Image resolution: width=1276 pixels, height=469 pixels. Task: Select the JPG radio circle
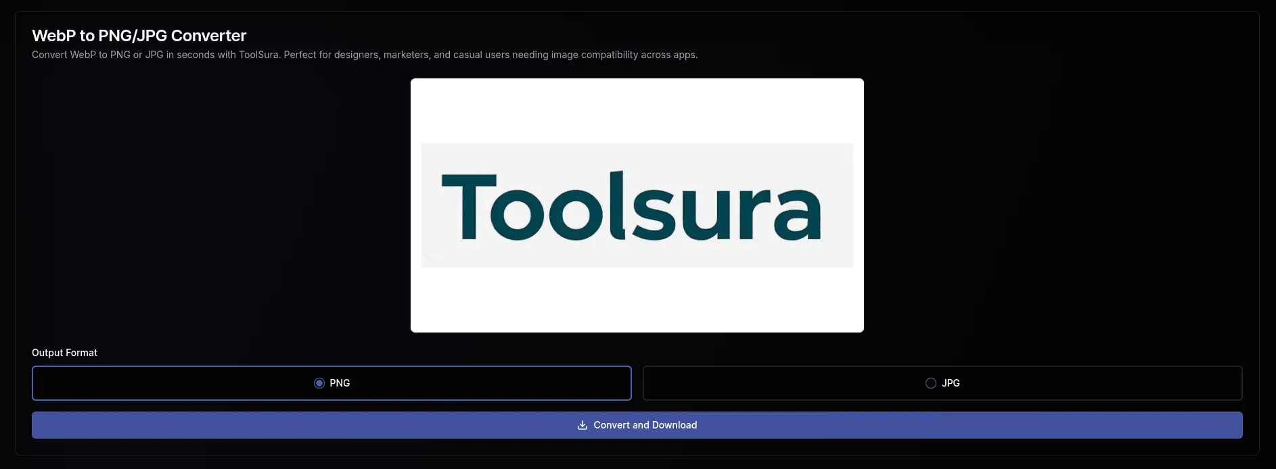(931, 383)
